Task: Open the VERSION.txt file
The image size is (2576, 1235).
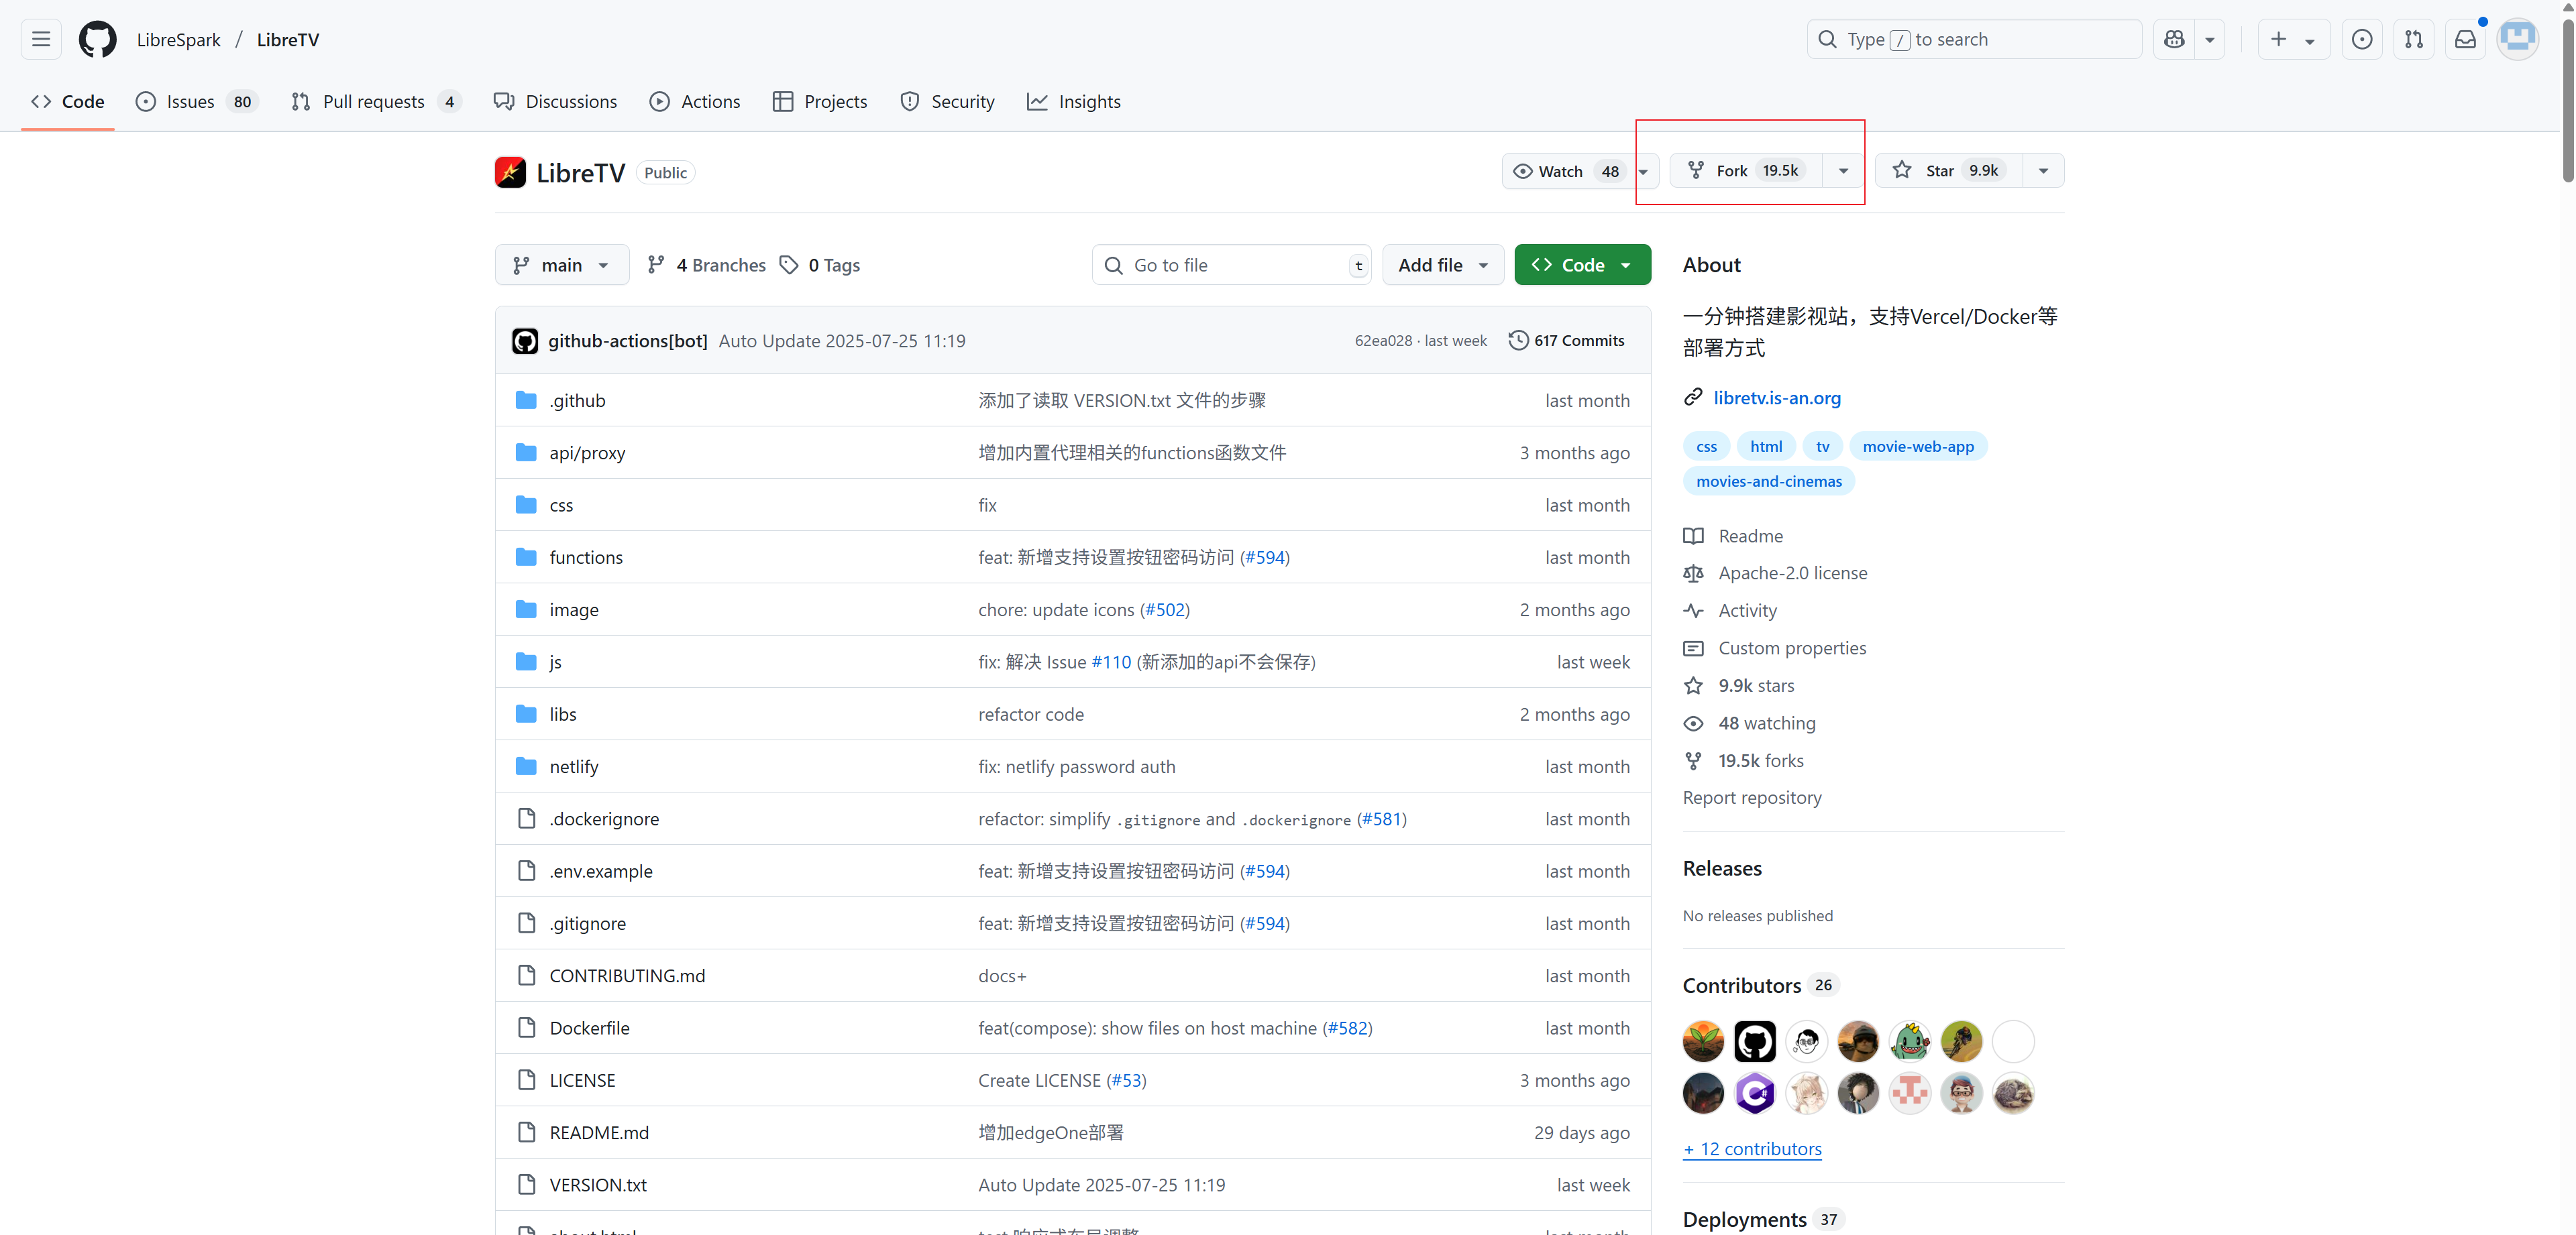Action: (598, 1184)
